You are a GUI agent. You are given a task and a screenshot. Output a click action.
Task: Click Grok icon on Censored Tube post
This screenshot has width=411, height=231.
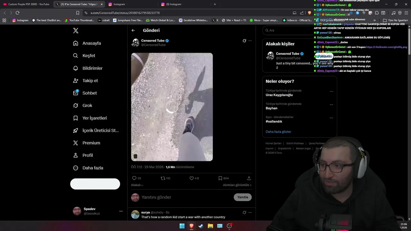[x=244, y=41]
